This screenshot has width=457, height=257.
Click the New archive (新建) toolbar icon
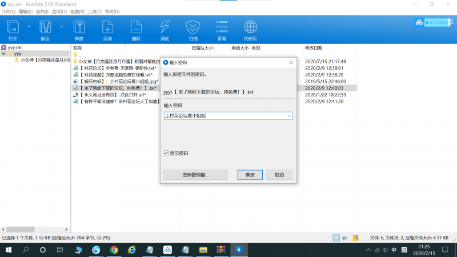point(79,27)
